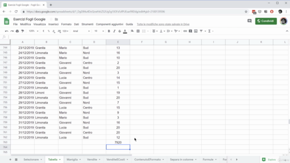The image size is (290, 163).
Task: Add a new sheet with plus
Action: click(x=10, y=159)
